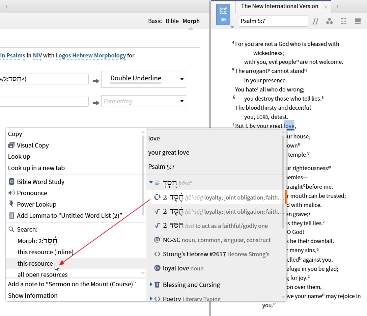Viewport: 367px width, 316px height.
Task: Click the empty second query field
Action: [44, 101]
